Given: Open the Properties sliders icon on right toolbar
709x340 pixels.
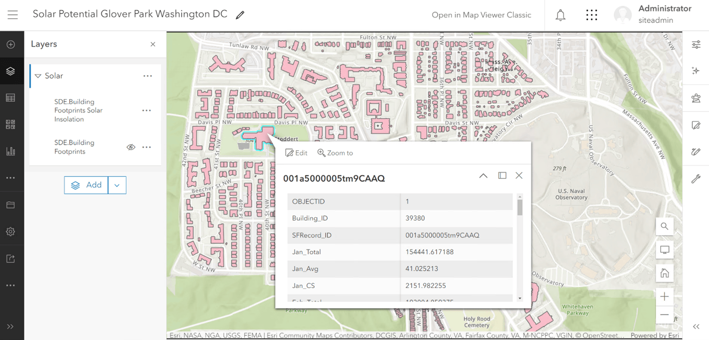Looking at the screenshot, I should click(696, 45).
